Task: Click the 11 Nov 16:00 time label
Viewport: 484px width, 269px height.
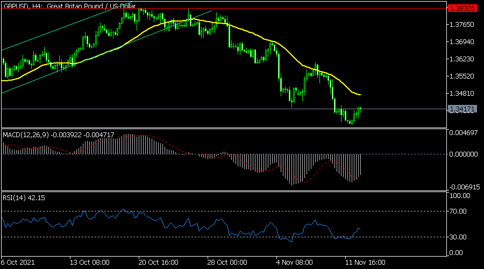Action: (x=365, y=263)
